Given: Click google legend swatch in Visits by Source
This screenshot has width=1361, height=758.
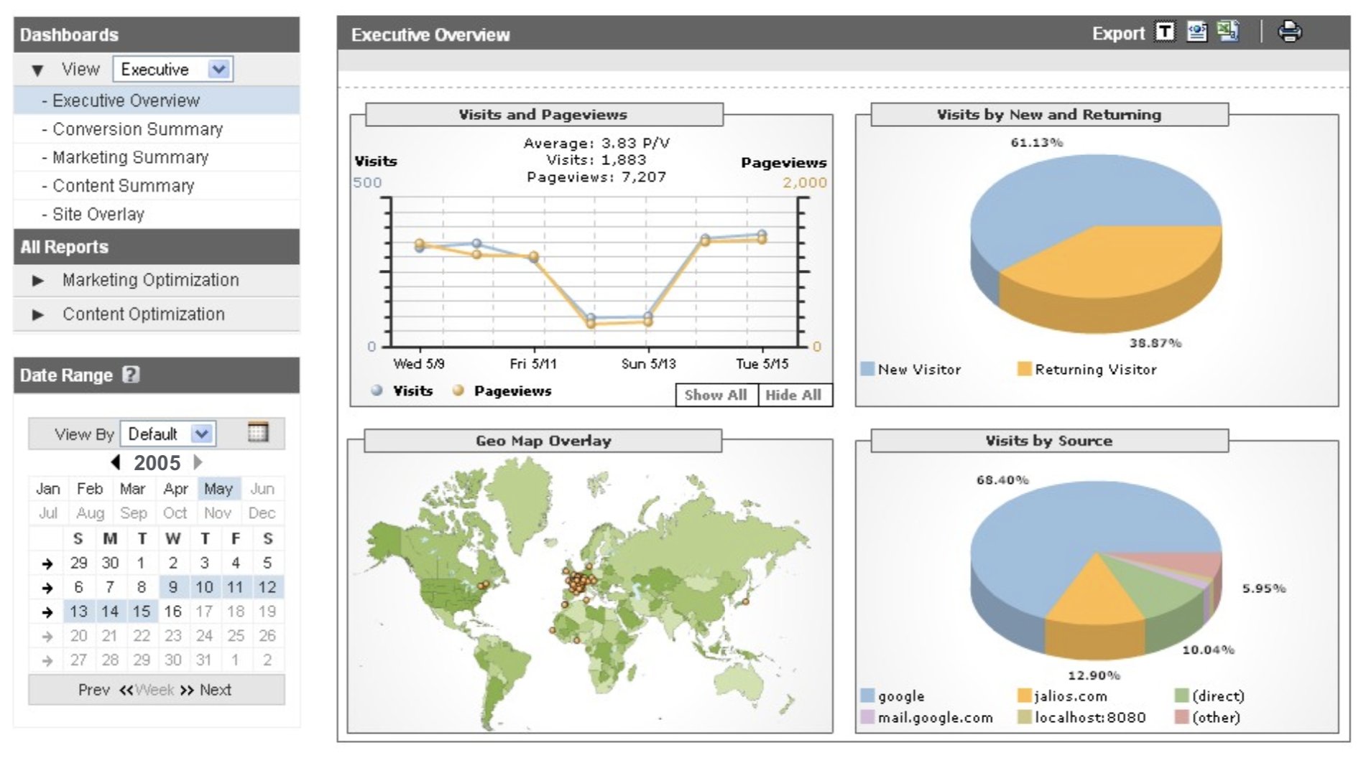Looking at the screenshot, I should coord(867,696).
